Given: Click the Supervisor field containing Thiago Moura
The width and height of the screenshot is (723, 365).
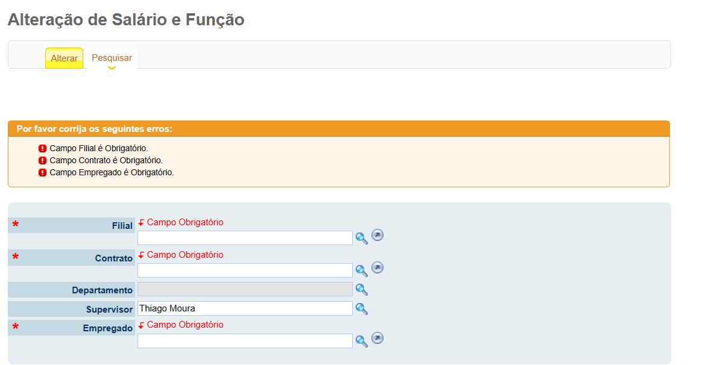Looking at the screenshot, I should [245, 308].
